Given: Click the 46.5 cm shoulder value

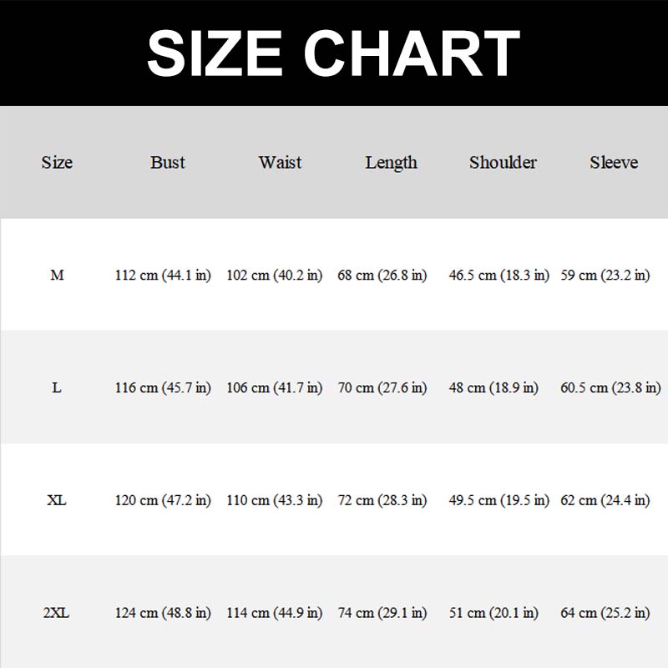Looking at the screenshot, I should coord(499,275).
